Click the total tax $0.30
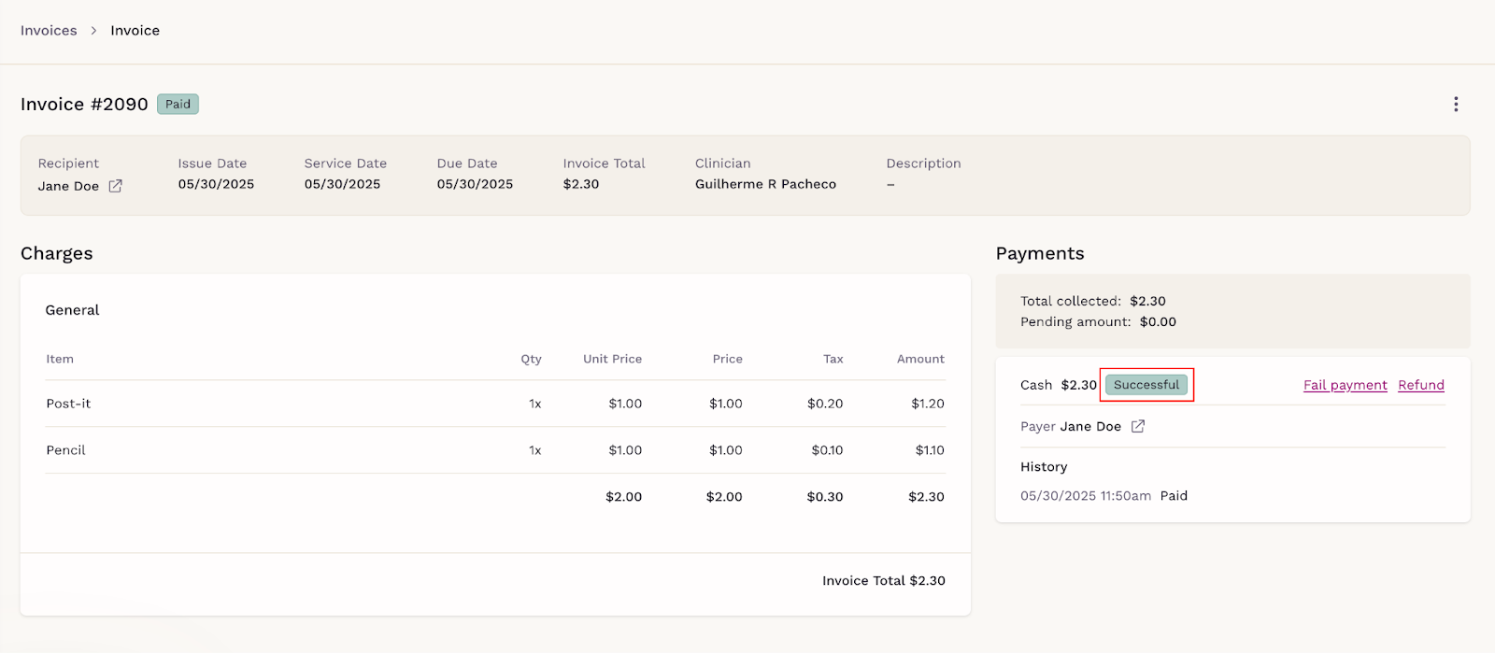The width and height of the screenshot is (1495, 653). [x=825, y=497]
